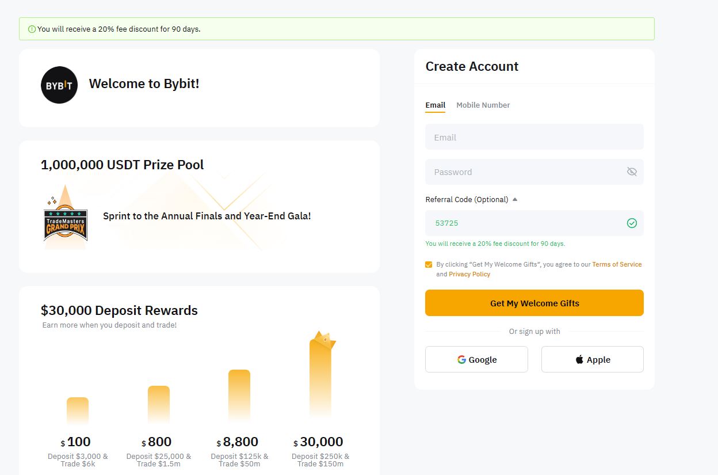Click the $800 reward bar
The height and width of the screenshot is (475, 718).
[x=159, y=405]
